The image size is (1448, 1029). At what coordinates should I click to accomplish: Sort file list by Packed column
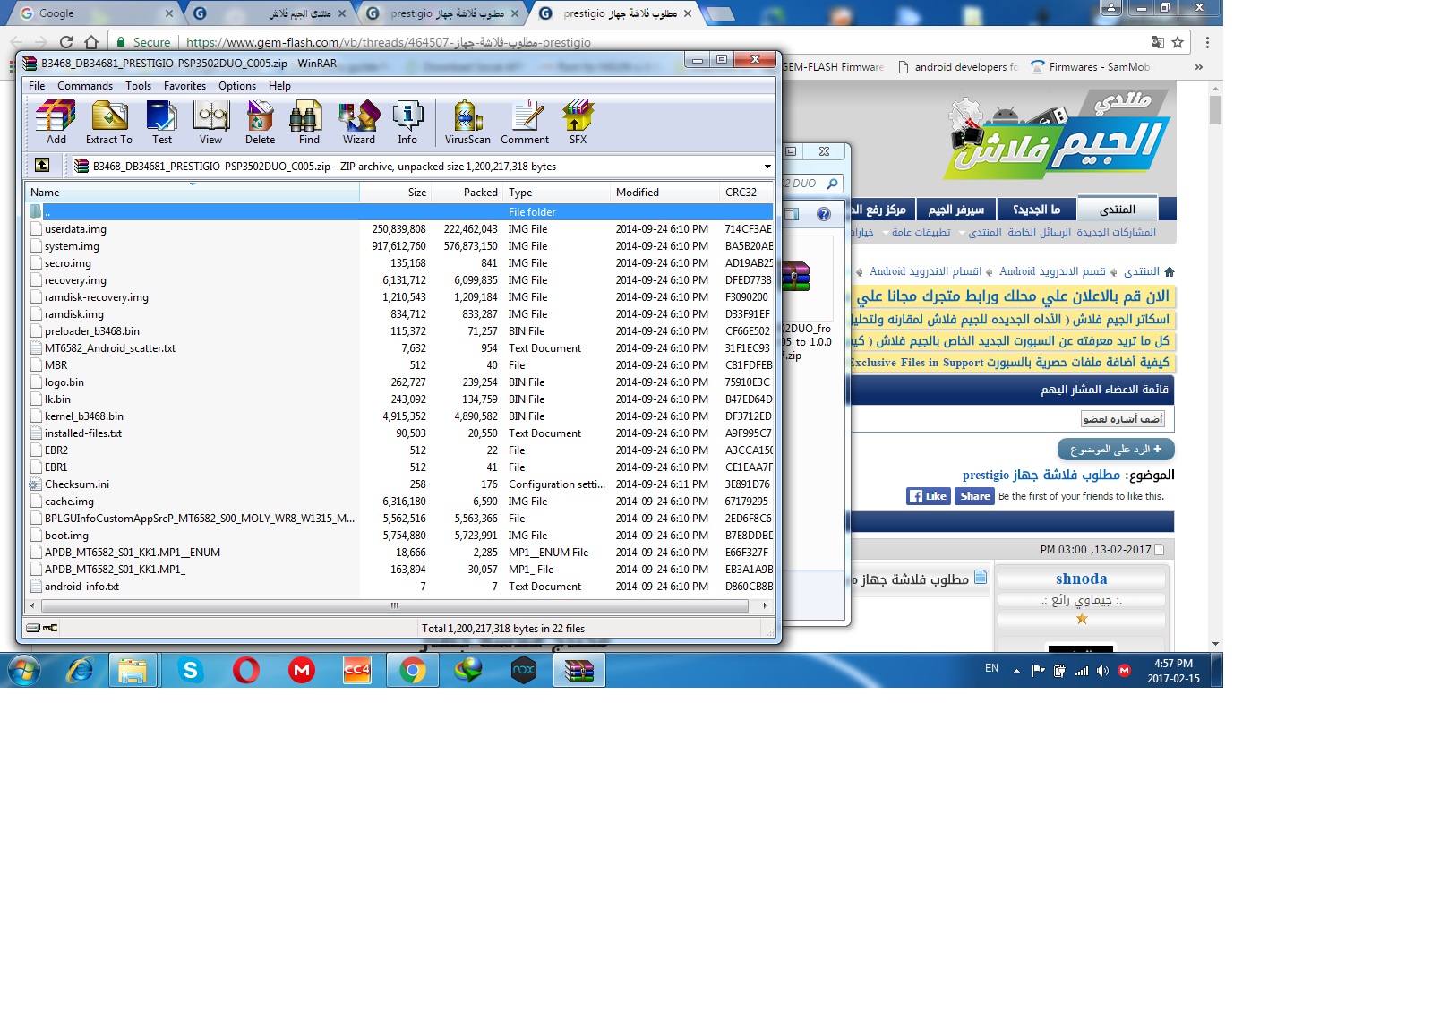click(x=467, y=193)
